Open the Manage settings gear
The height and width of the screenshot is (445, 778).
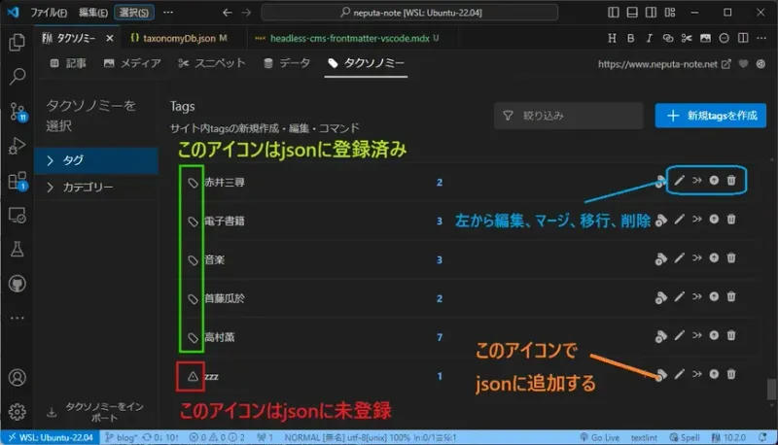(x=18, y=412)
